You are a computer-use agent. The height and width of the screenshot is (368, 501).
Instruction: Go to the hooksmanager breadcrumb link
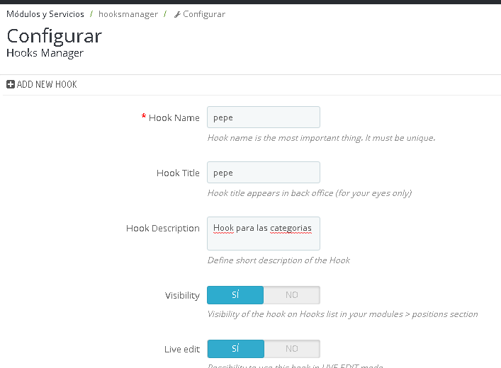pos(128,14)
